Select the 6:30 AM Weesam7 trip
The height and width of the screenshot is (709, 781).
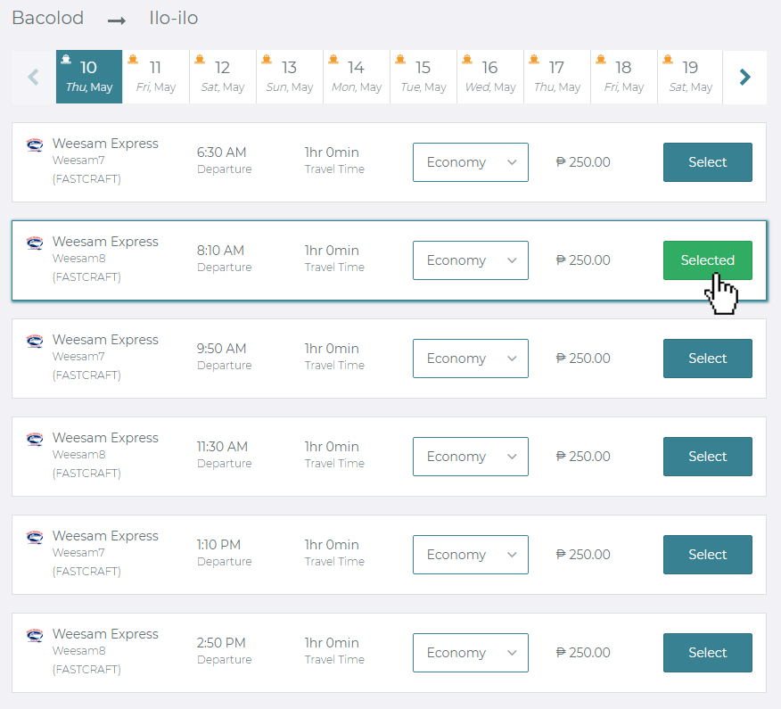[x=708, y=162]
